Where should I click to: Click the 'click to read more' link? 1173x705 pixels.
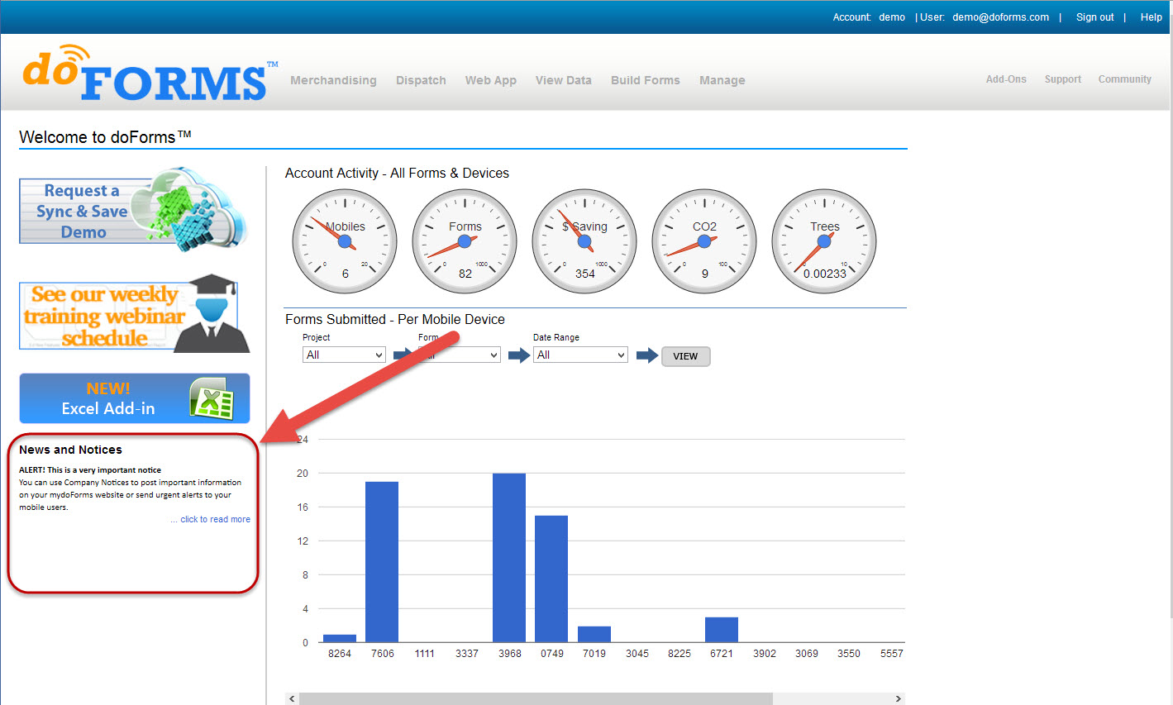tap(215, 520)
